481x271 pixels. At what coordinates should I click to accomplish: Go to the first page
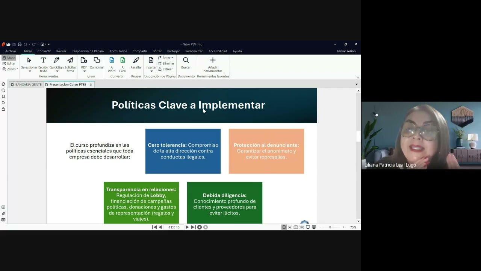[x=154, y=227]
